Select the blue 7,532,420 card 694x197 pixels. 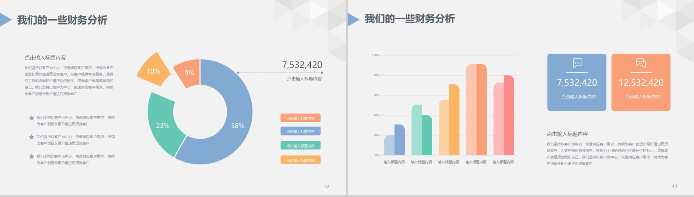tap(577, 82)
